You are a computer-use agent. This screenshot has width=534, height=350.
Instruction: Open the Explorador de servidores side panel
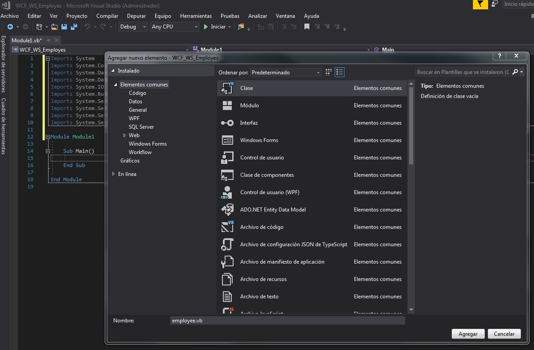[4, 64]
